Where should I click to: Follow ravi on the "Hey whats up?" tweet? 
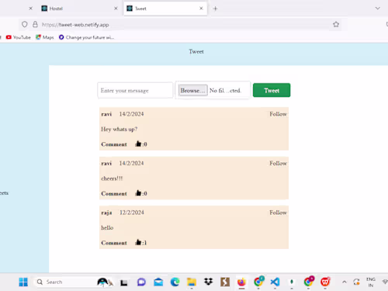coord(278,114)
